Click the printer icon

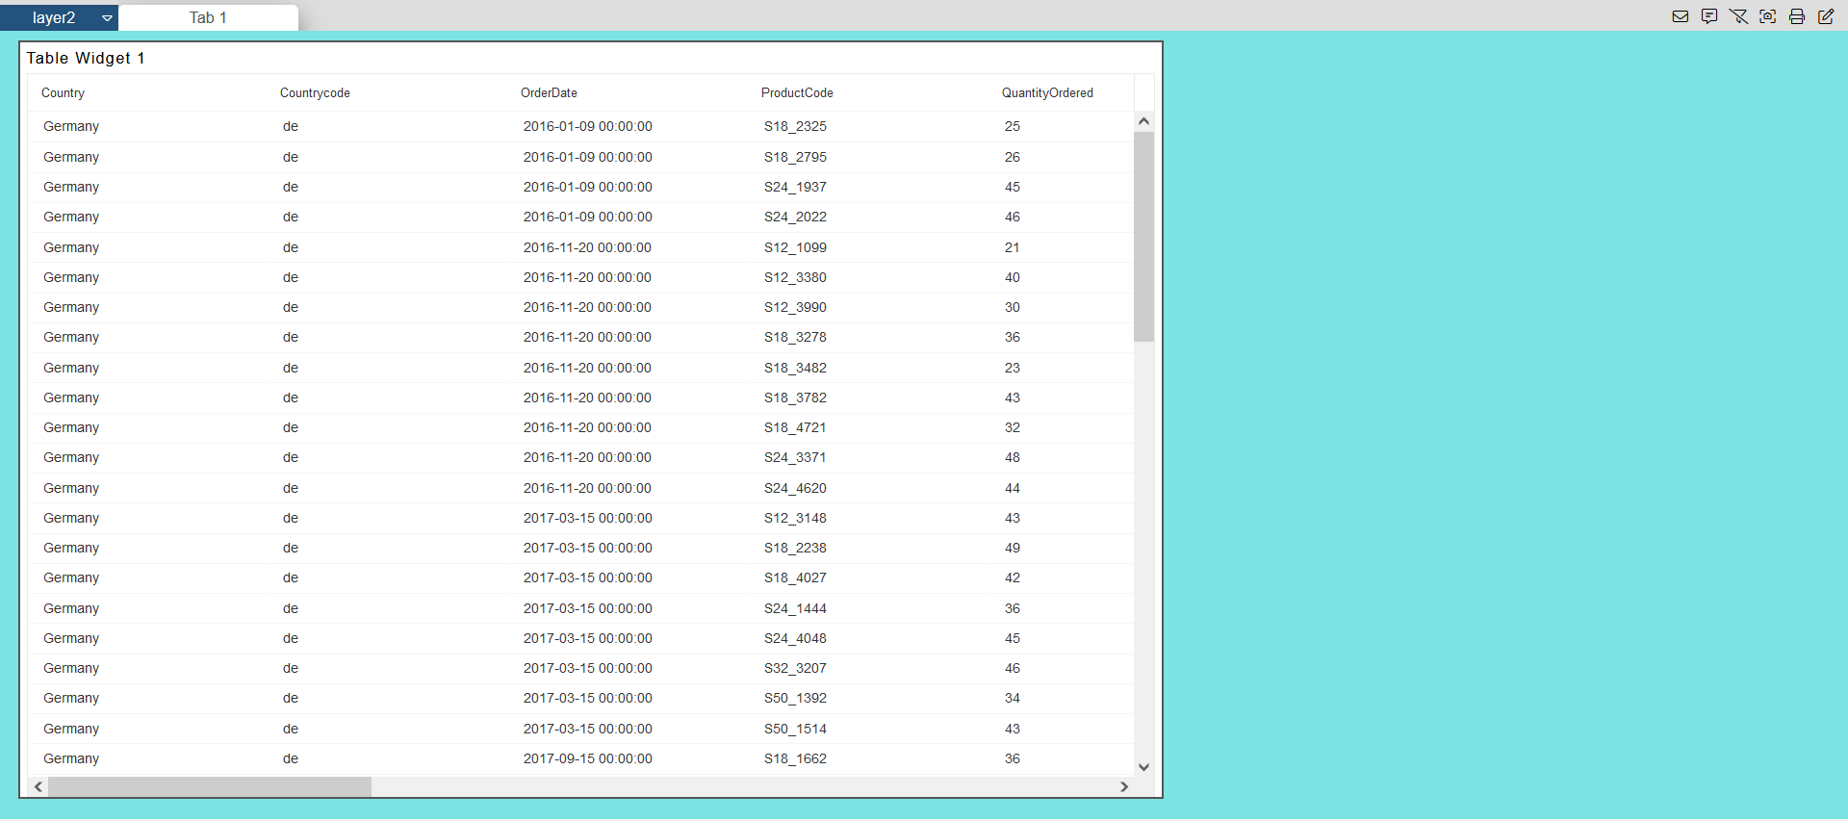pos(1797,16)
